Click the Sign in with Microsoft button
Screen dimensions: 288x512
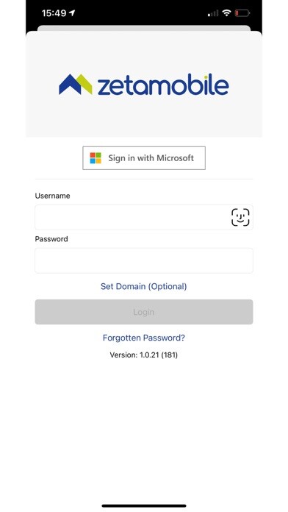[144, 158]
